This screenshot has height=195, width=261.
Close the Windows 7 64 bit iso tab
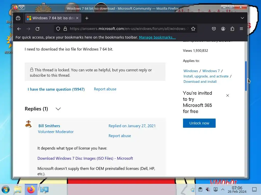[77, 18]
